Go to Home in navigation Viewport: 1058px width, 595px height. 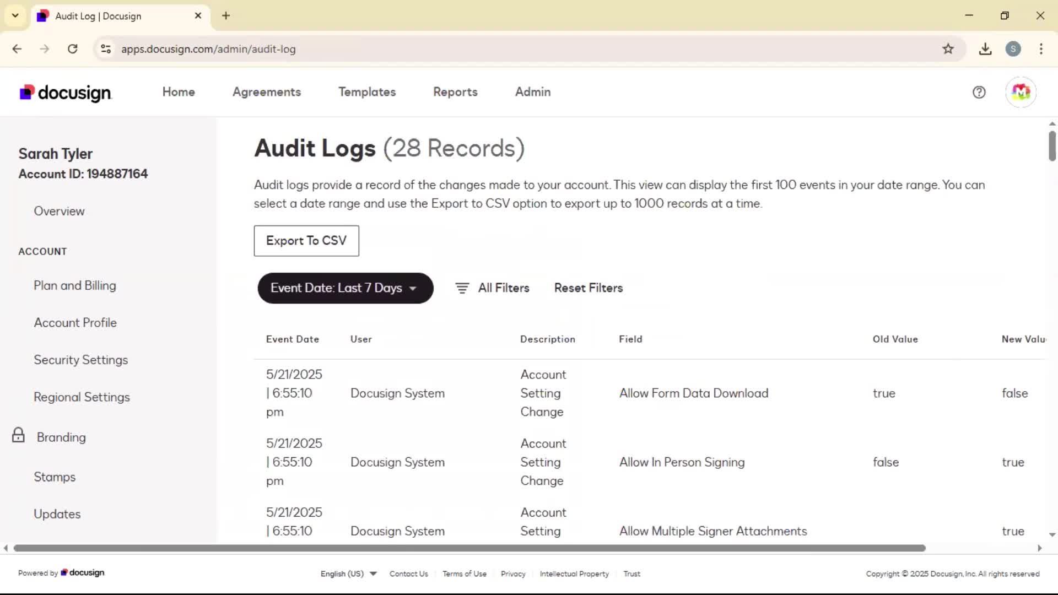pos(179,92)
